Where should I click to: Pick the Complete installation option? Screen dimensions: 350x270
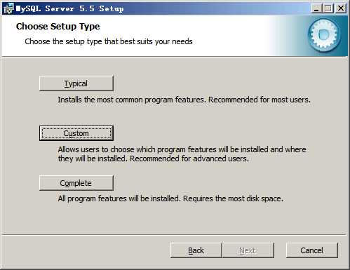click(76, 183)
